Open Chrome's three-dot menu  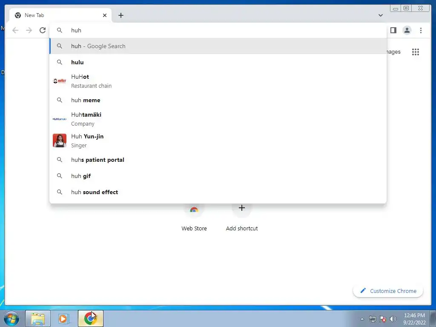pyautogui.click(x=421, y=30)
